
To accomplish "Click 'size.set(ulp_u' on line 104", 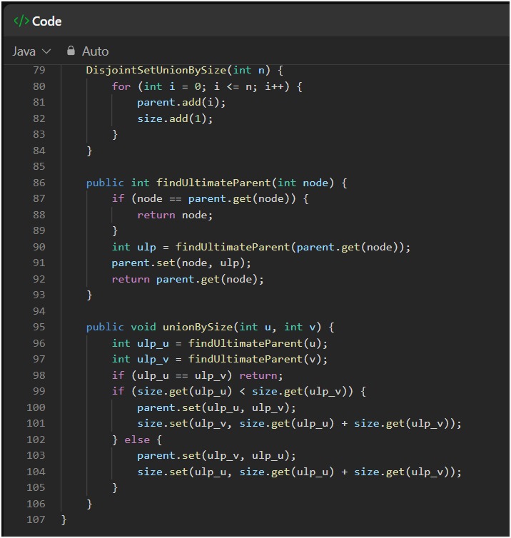I will [x=181, y=472].
